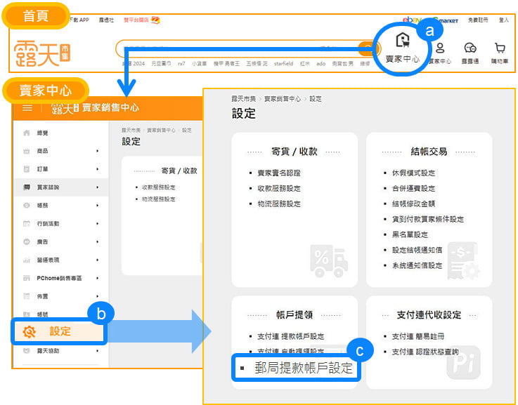The width and height of the screenshot is (518, 405).
Task: Open 黑名單設定 link
Action: pyautogui.click(x=410, y=234)
